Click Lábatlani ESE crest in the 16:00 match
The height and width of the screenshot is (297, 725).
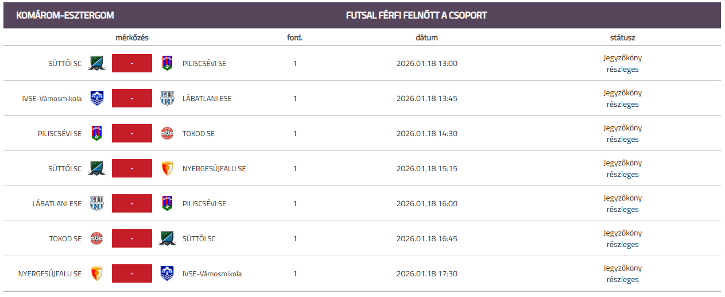point(97,203)
